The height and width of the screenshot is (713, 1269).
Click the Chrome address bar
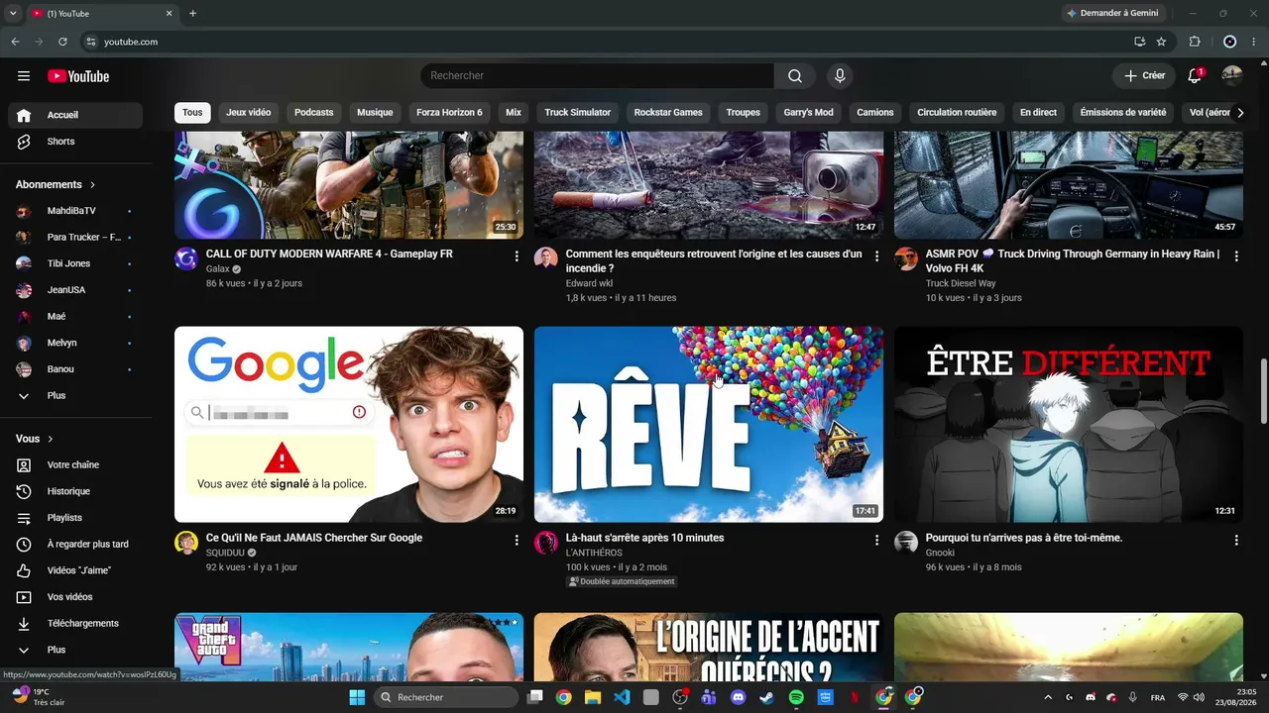(605, 42)
